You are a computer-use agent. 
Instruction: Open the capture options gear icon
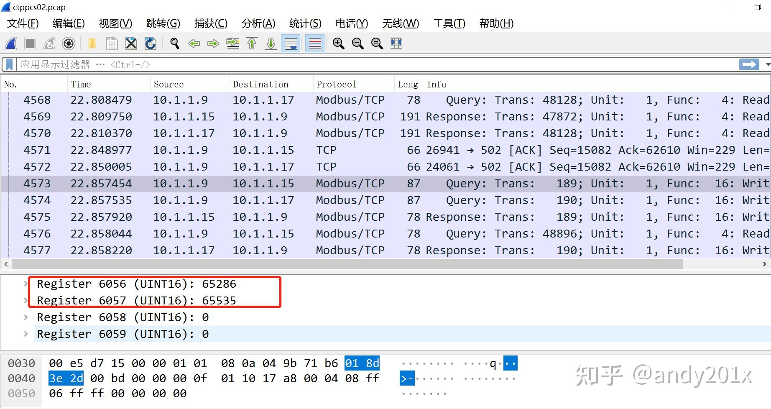pos(68,43)
